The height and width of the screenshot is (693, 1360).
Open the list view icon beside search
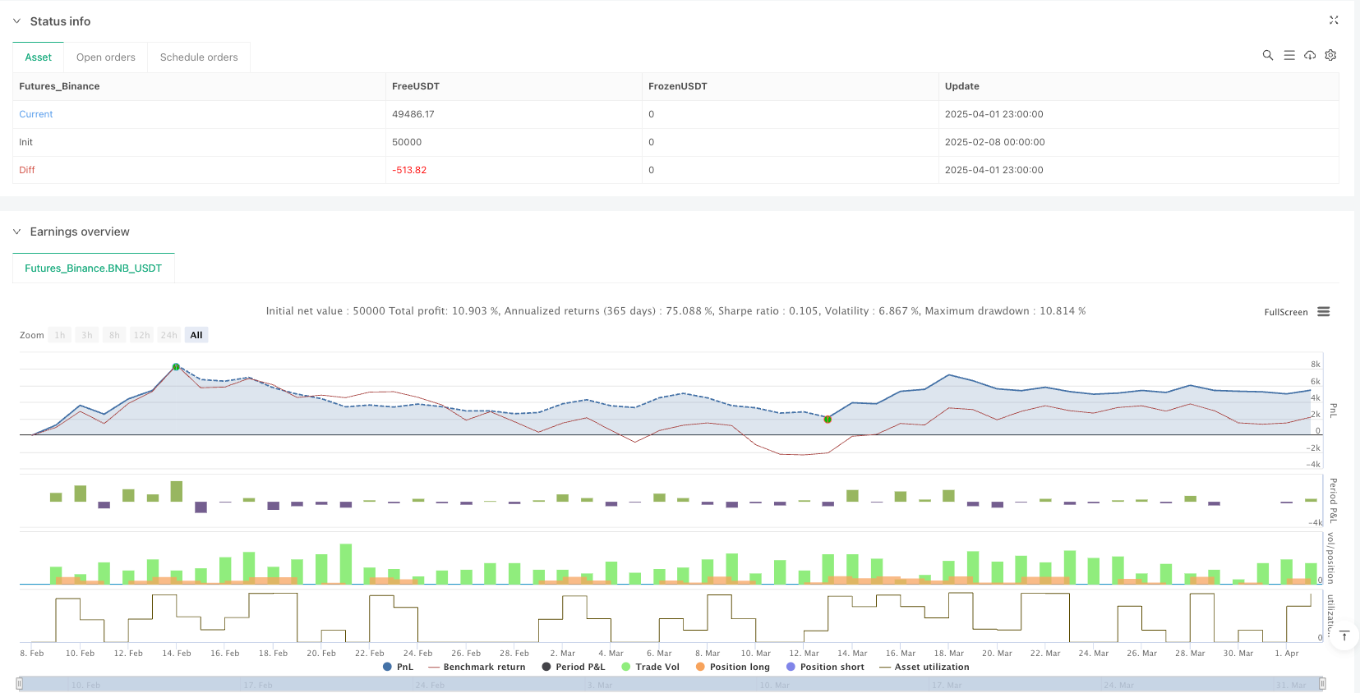click(1289, 55)
